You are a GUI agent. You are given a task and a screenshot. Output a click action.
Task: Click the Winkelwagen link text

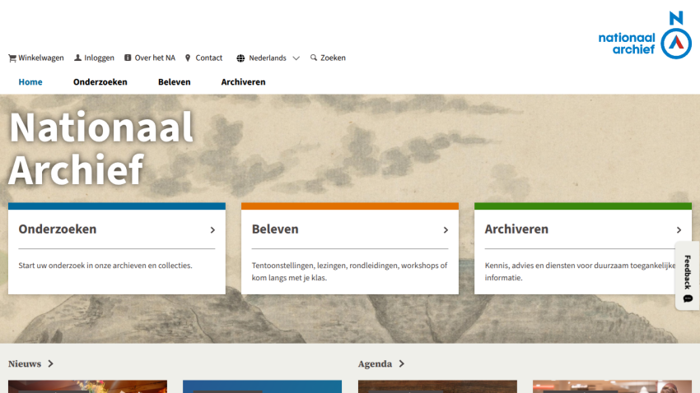[x=41, y=58]
